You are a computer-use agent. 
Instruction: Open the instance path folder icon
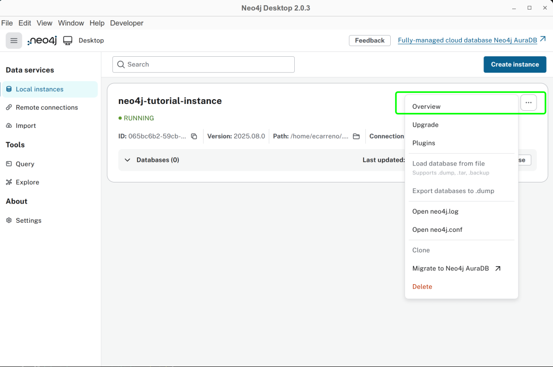356,136
